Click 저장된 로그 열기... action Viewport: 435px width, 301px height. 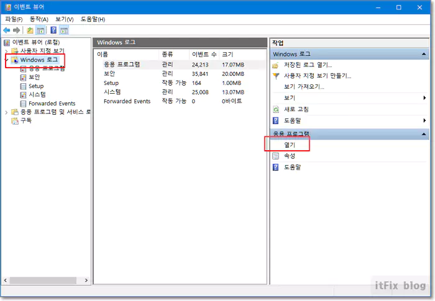coord(308,65)
